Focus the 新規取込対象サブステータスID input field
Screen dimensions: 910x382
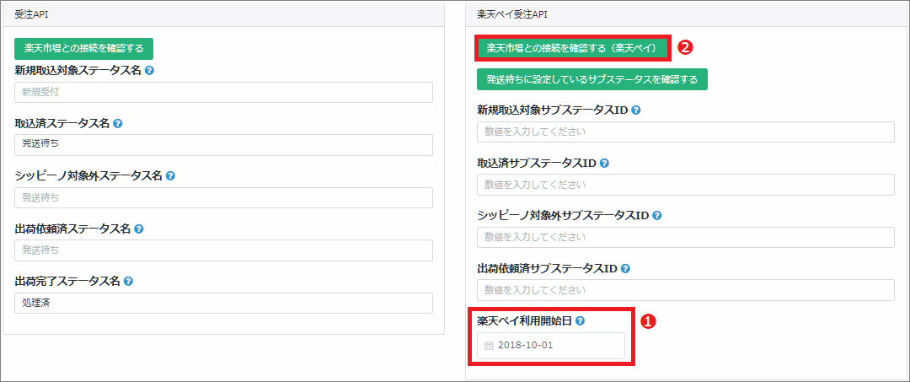(685, 132)
